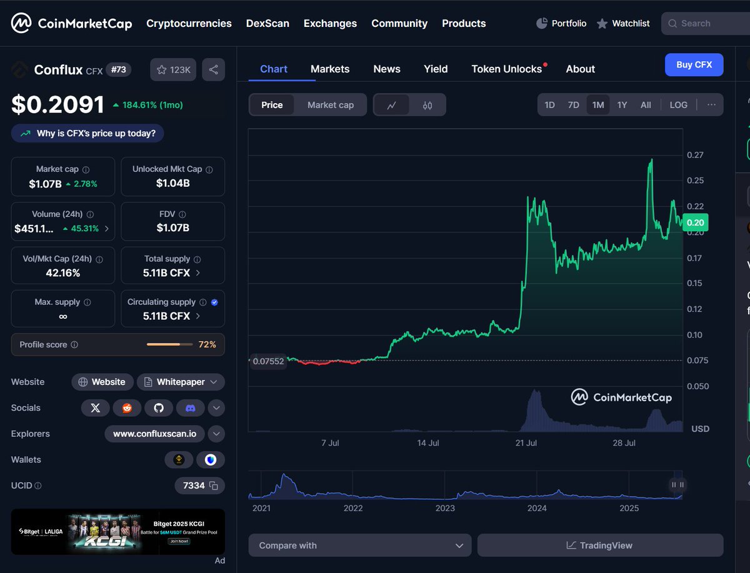Click Why is CFX's price up today?

87,133
